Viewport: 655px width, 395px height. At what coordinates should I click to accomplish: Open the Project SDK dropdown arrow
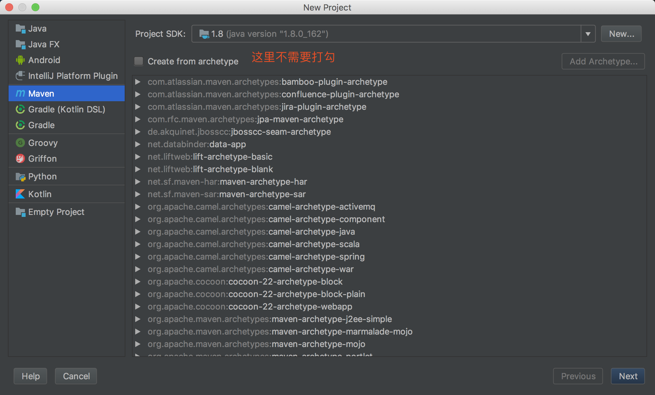[x=588, y=34]
